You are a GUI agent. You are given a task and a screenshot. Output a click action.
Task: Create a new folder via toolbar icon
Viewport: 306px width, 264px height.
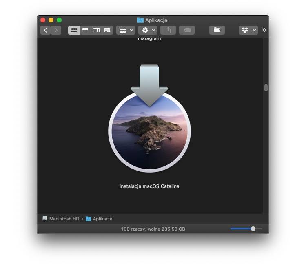217,30
